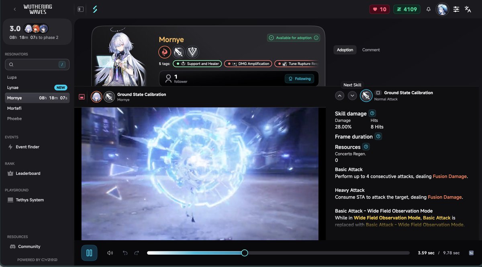Open help icon next to Skill damage
Viewport: 482px width, 267px height.
(372, 113)
